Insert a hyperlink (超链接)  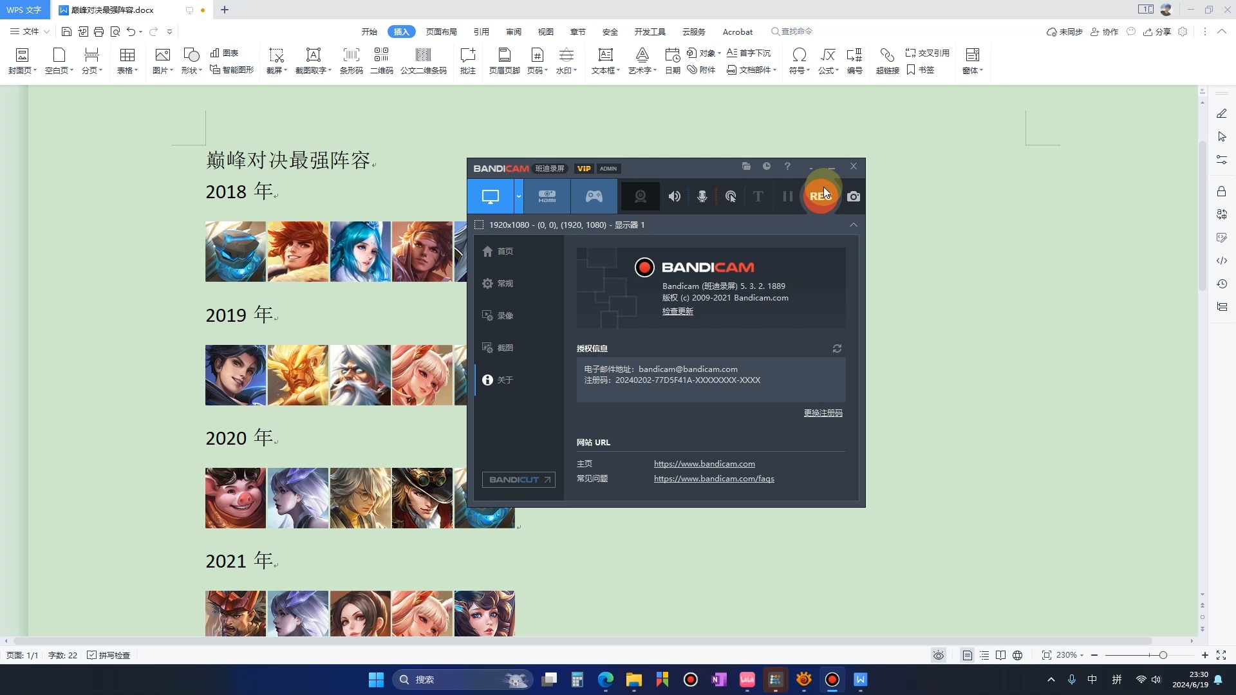click(887, 61)
